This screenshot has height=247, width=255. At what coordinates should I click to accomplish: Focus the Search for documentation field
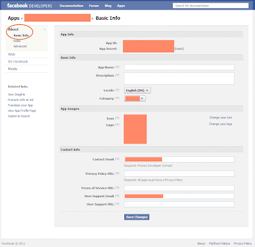tap(210, 6)
